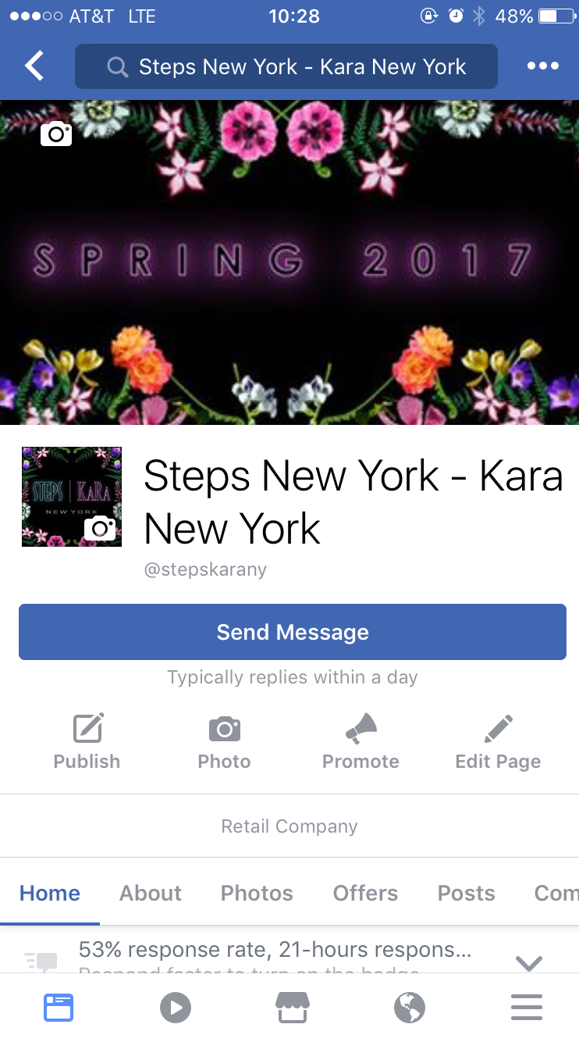Tap the search field with page name
Screen dimensions: 579x1042
point(286,66)
